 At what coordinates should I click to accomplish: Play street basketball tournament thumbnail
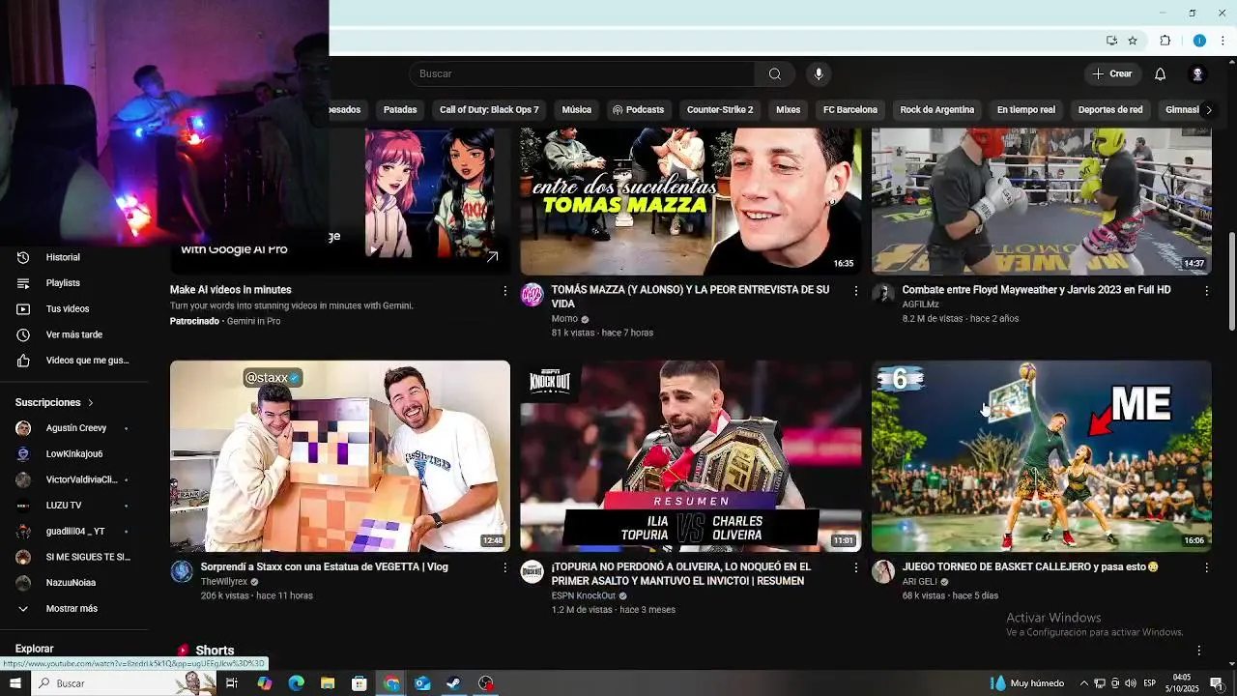[x=1042, y=456]
